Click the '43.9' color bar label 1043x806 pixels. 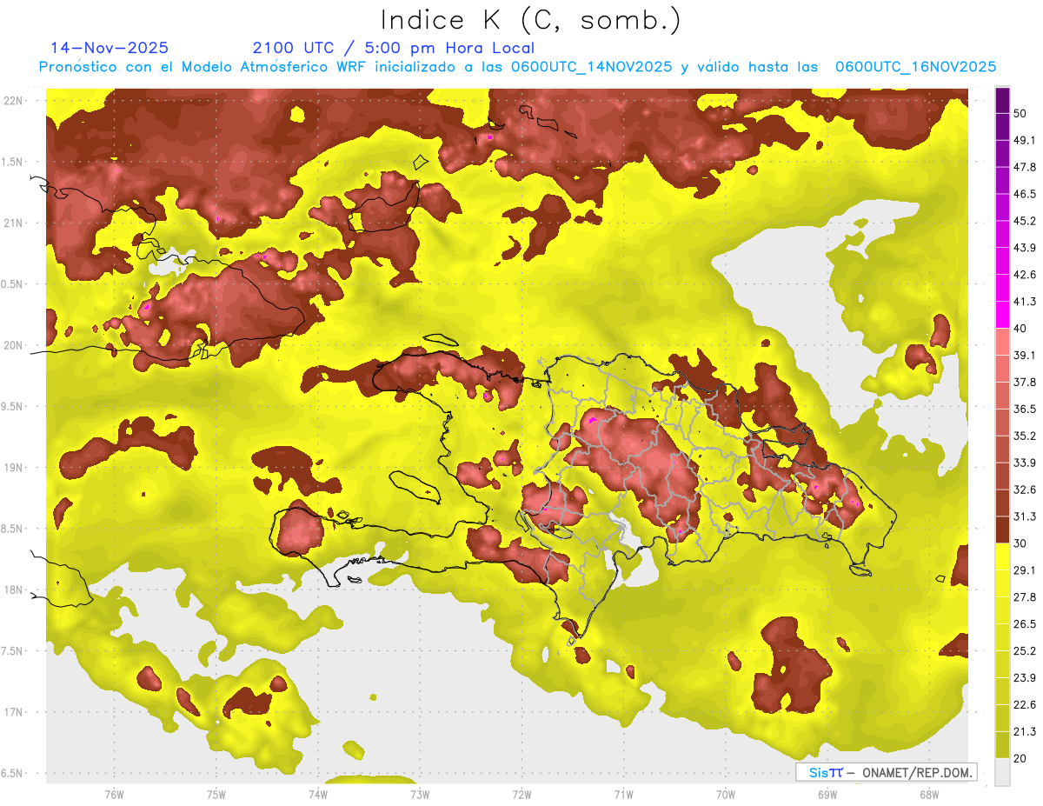pos(1025,248)
